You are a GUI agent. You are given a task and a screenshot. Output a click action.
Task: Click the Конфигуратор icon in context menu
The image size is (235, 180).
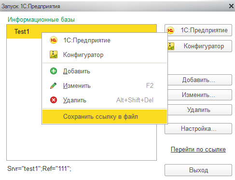tap(54, 55)
